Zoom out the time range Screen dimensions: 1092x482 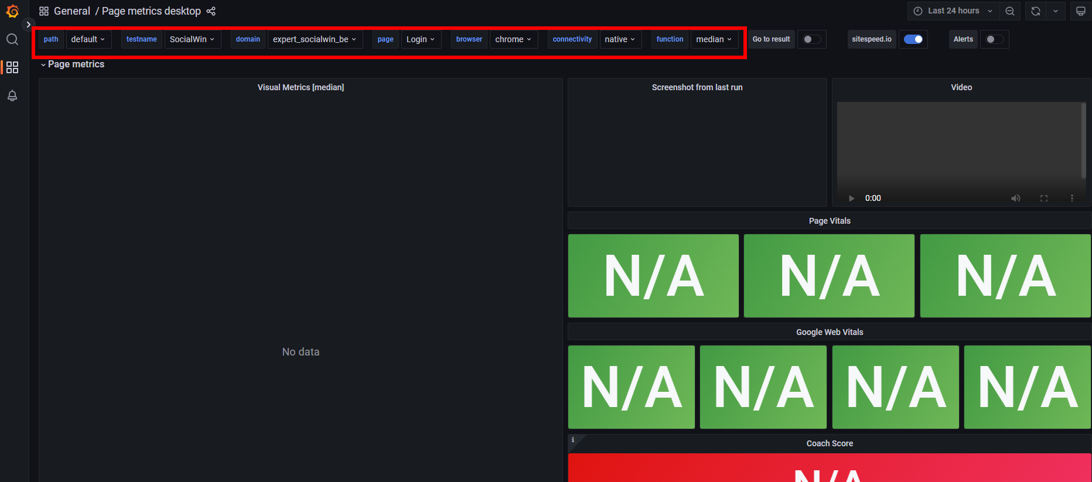tap(1010, 11)
